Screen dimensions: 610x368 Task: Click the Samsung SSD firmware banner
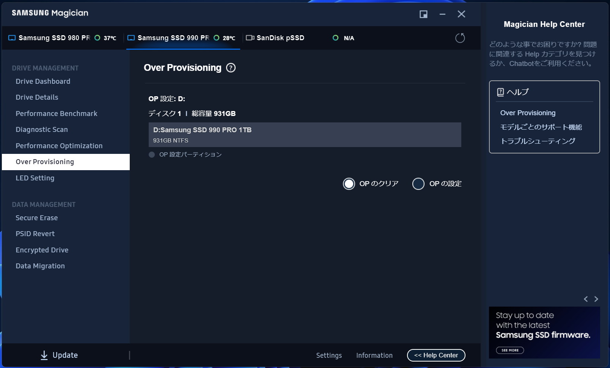click(544, 332)
